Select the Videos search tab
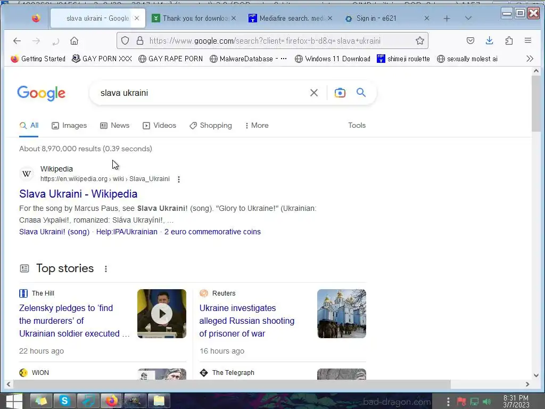The width and height of the screenshot is (545, 409). [x=160, y=126]
